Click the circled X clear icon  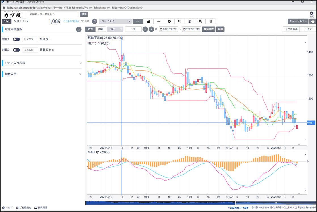click(x=169, y=21)
